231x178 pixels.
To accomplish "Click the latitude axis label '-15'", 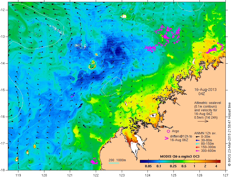I will [x=3, y=90].
